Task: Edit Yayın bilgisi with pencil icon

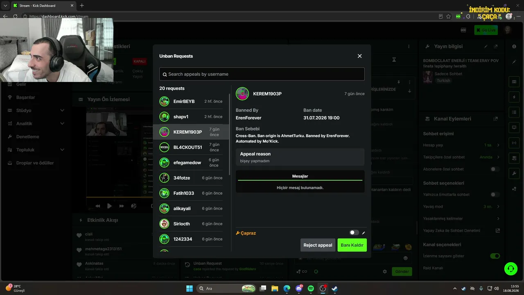Action: click(486, 47)
